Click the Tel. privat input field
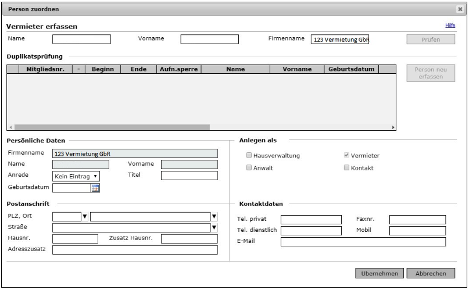469x290 pixels. point(311,219)
